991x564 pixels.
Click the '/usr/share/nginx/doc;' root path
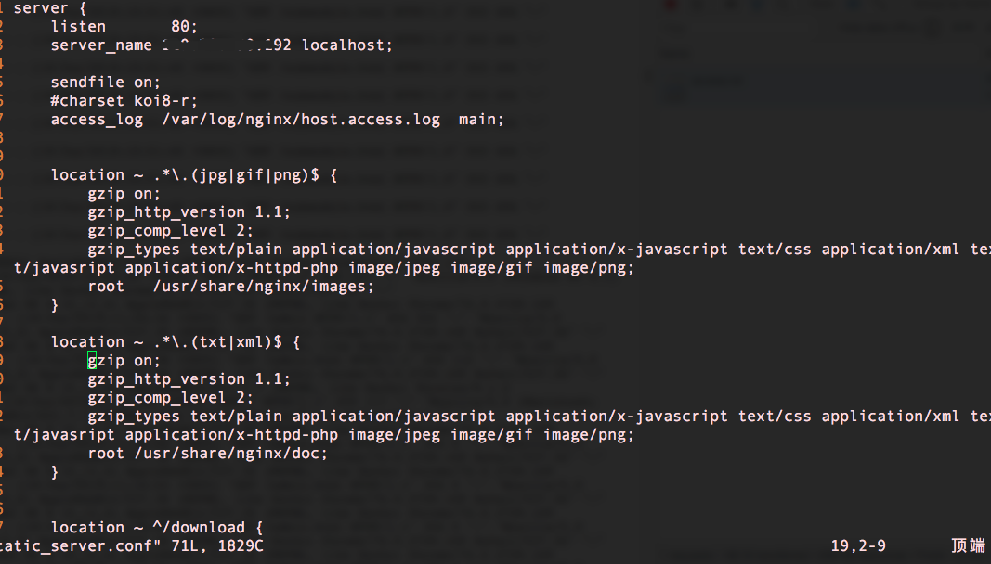pyautogui.click(x=230, y=454)
